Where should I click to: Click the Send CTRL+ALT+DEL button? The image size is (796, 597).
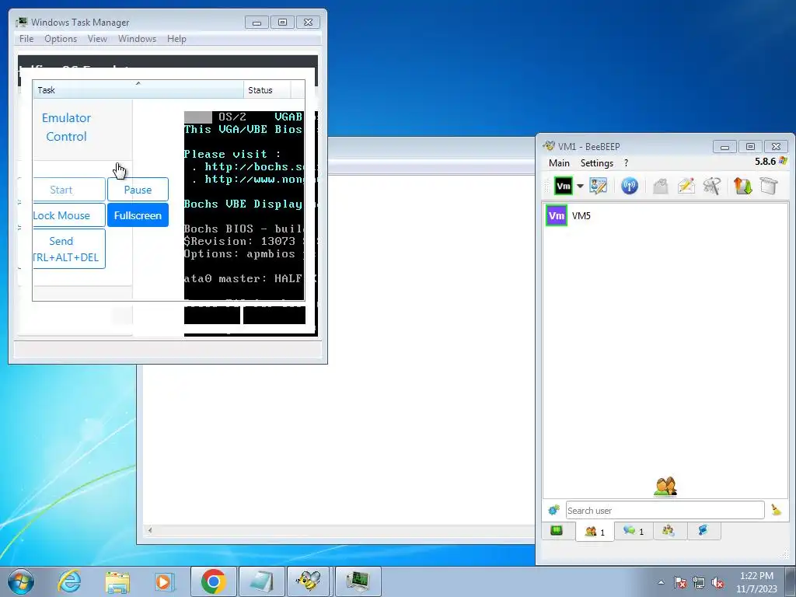[x=69, y=249]
